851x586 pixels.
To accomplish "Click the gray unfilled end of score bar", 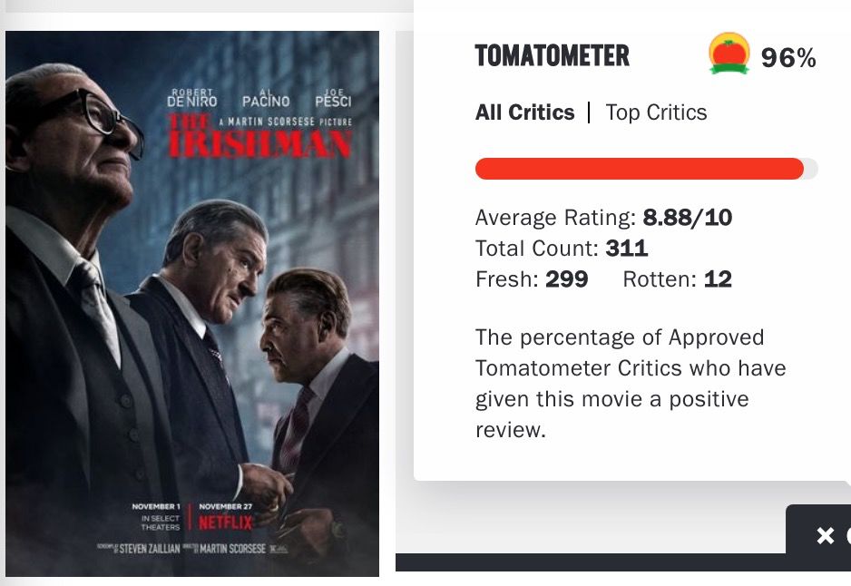I will [810, 169].
